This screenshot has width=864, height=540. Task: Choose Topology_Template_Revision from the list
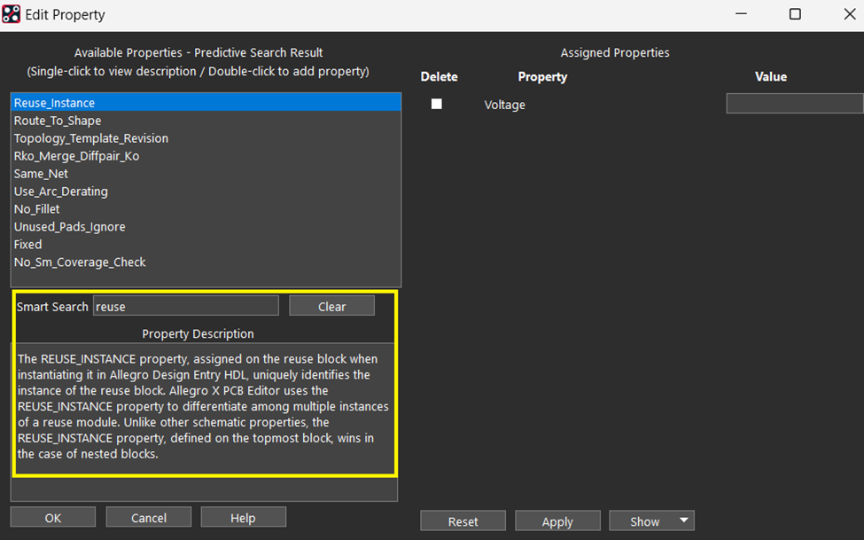tap(91, 138)
